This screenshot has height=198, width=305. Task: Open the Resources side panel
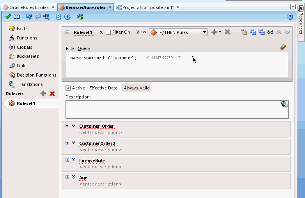pos(301,21)
